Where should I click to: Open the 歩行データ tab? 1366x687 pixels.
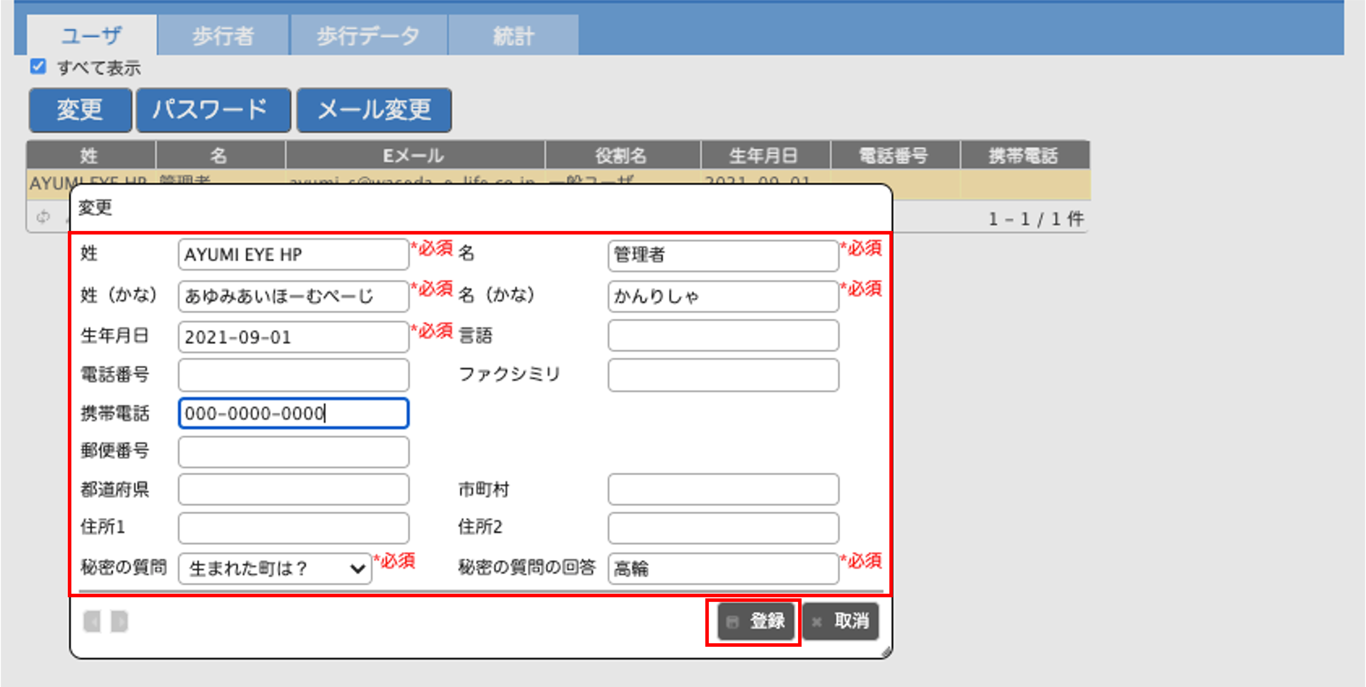(x=368, y=36)
